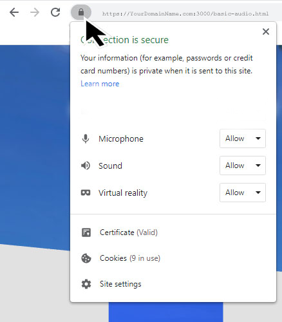The height and width of the screenshot is (322, 282).
Task: Click the microphone icon
Action: pos(86,138)
